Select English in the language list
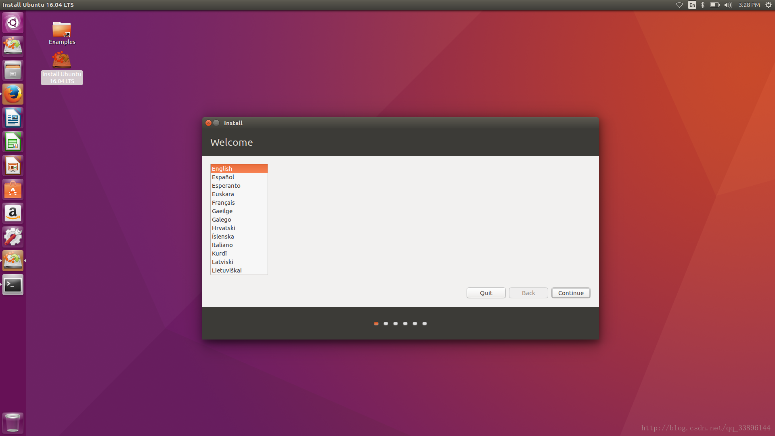 click(239, 169)
